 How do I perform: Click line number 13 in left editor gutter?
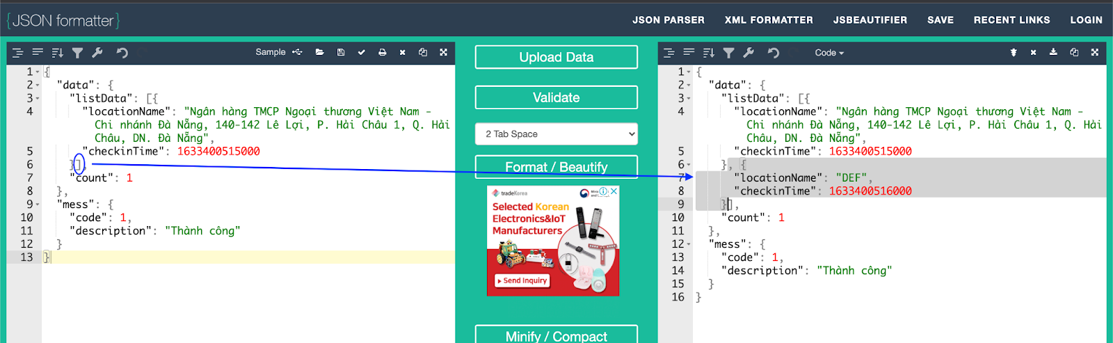click(26, 257)
